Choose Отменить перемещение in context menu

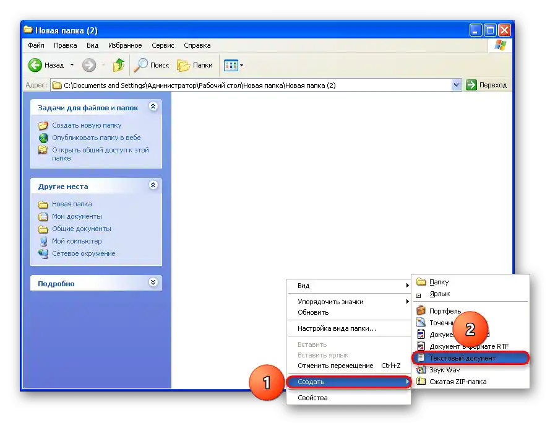349,366
